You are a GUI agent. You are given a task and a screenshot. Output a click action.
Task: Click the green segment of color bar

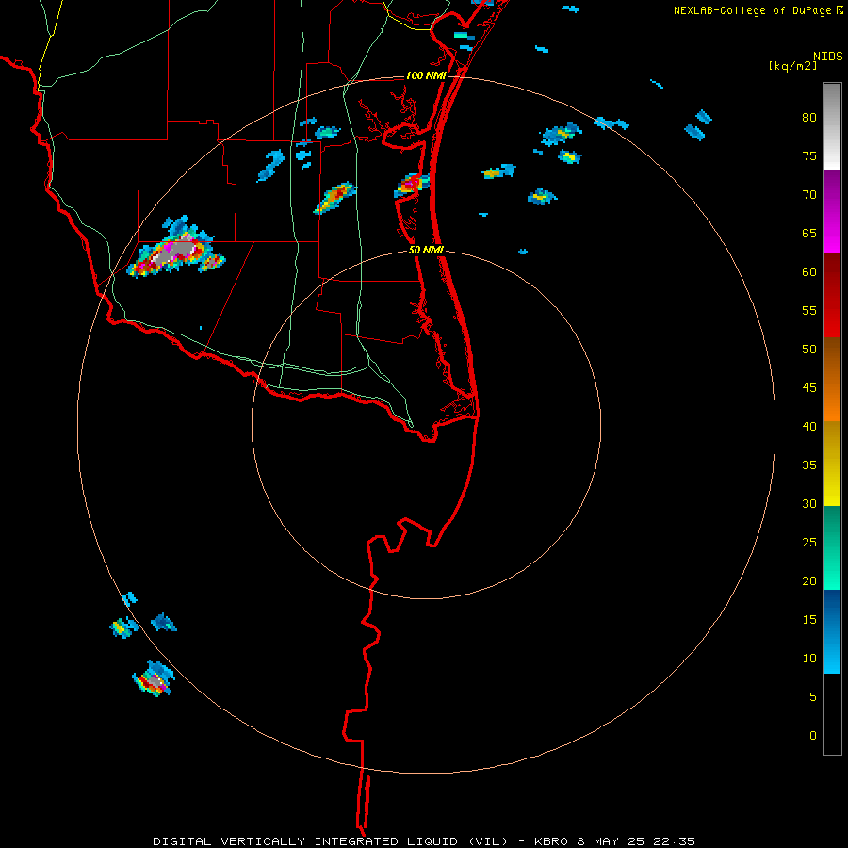(832, 547)
